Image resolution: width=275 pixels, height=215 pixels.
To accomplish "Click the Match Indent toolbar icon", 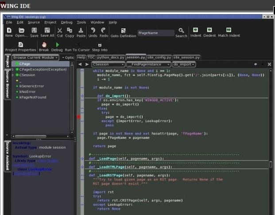I will (x=229, y=30).
